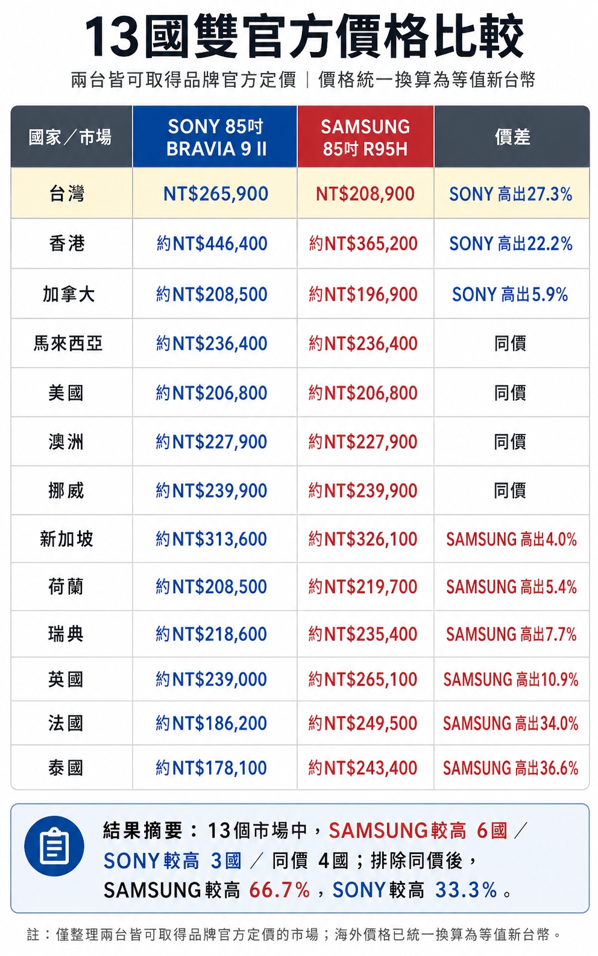This screenshot has width=598, height=956.
Task: Click the 新加坡 row label
Action: [x=67, y=539]
